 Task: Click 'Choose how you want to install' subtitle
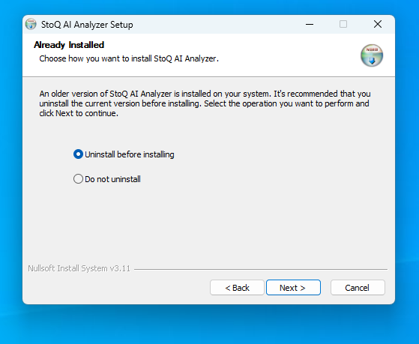129,58
